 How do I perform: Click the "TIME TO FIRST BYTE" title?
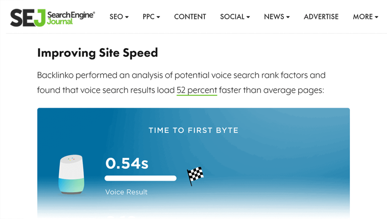pyautogui.click(x=193, y=130)
